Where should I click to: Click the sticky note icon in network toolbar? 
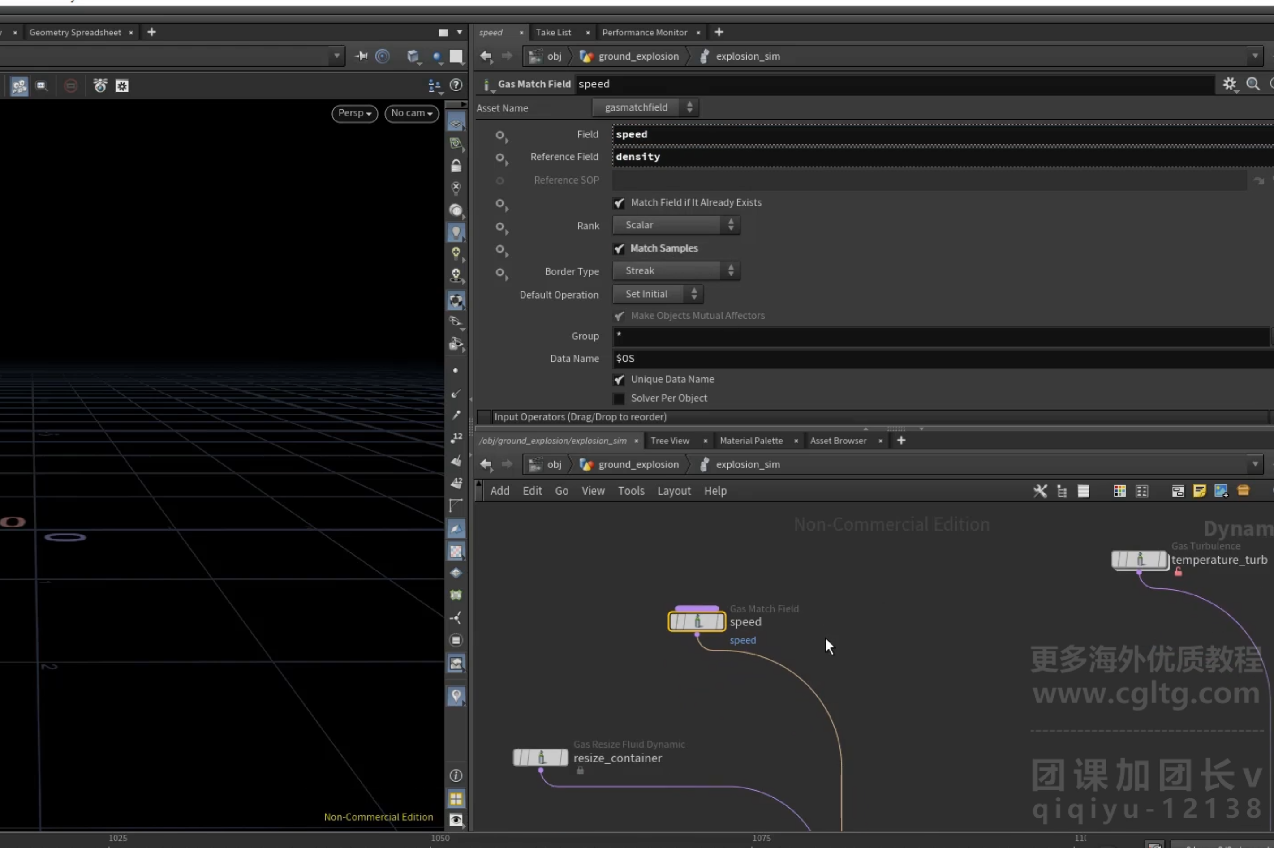[x=1199, y=491]
